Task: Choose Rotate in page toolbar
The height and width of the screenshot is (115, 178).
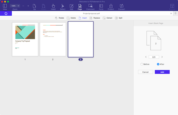Action: (x=60, y=18)
